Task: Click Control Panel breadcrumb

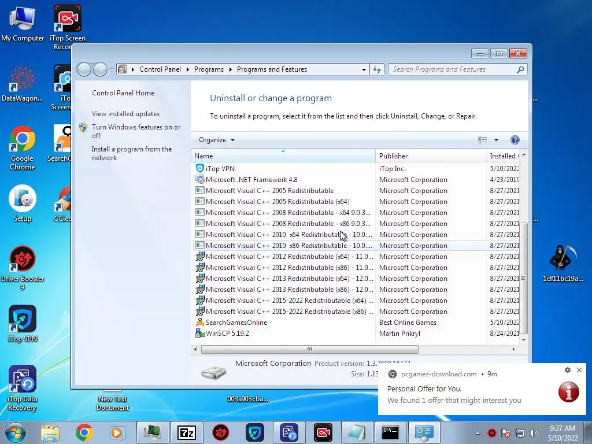Action: click(160, 69)
